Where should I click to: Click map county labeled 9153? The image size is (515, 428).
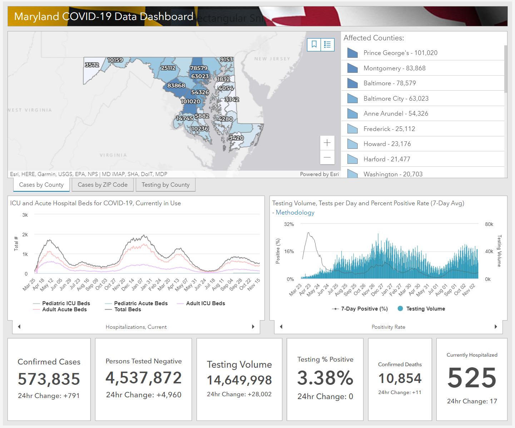point(226,60)
